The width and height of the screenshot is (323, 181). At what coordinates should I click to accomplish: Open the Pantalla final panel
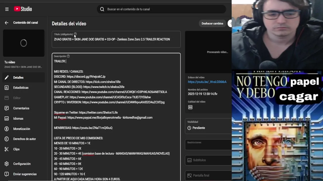click(x=208, y=175)
